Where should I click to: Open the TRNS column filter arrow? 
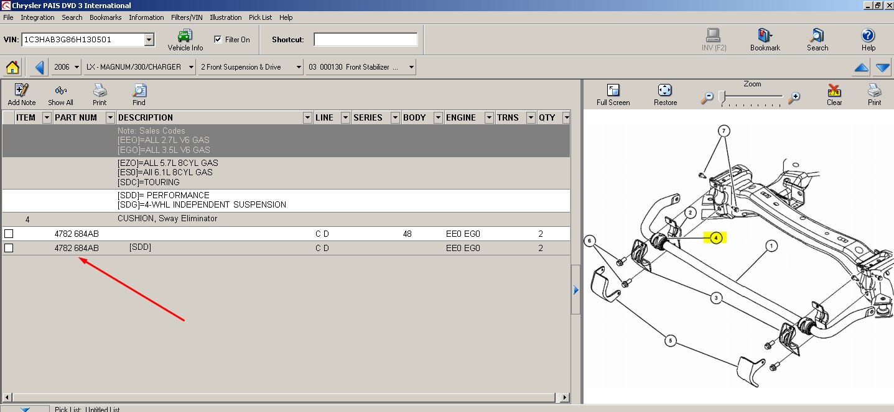[531, 117]
